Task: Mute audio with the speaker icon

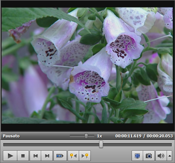Action: click(x=161, y=156)
